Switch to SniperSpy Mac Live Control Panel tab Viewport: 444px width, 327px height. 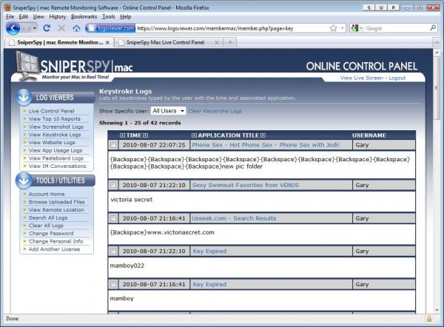tap(168, 42)
